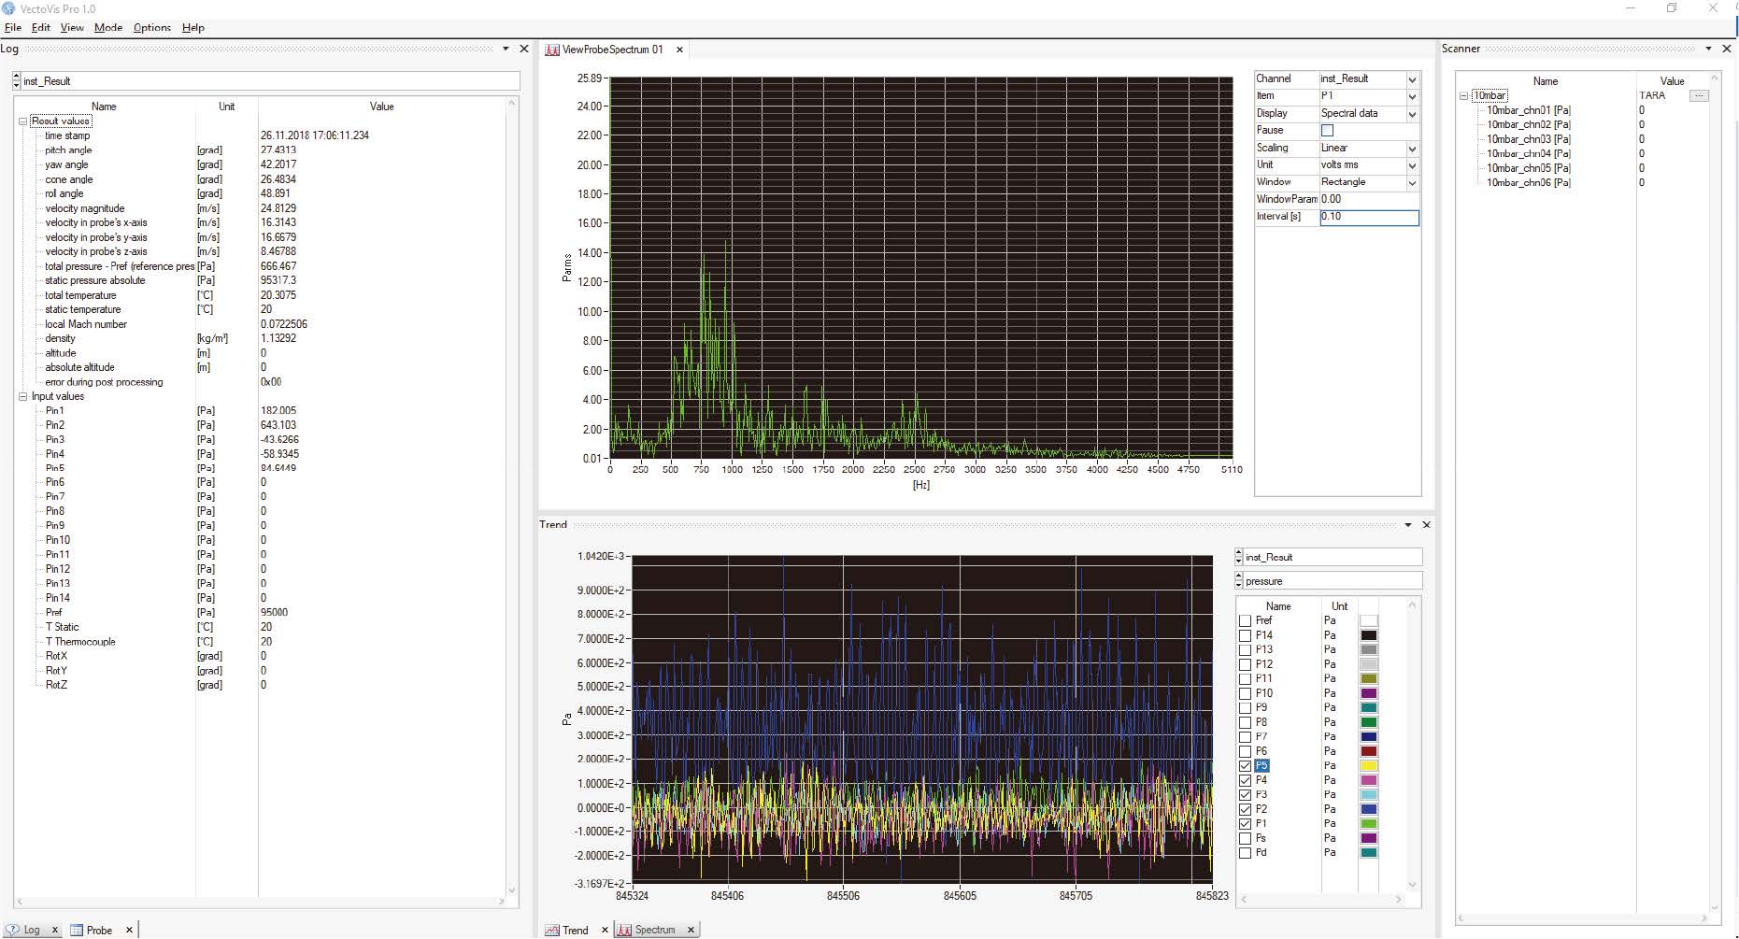Screen dimensions: 1739x939
Task: Open the Options menu
Action: click(x=151, y=27)
